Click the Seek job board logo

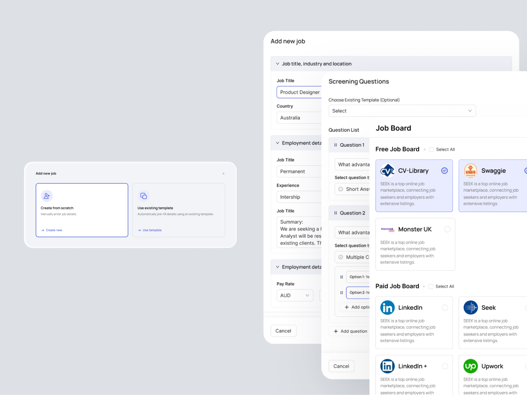[470, 307]
